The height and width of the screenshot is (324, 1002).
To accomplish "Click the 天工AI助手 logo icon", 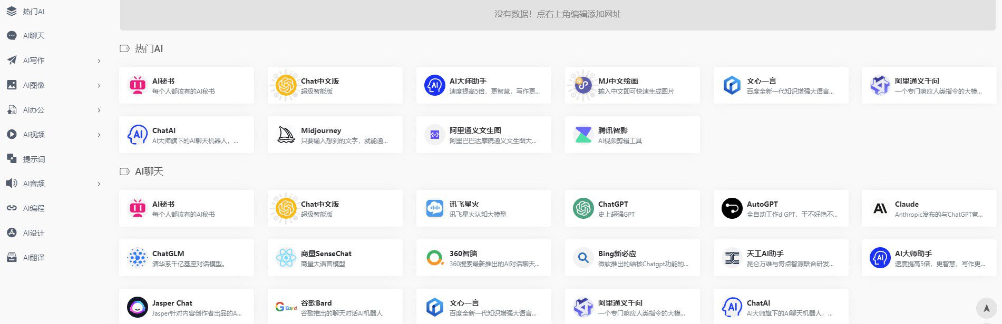I will (732, 258).
